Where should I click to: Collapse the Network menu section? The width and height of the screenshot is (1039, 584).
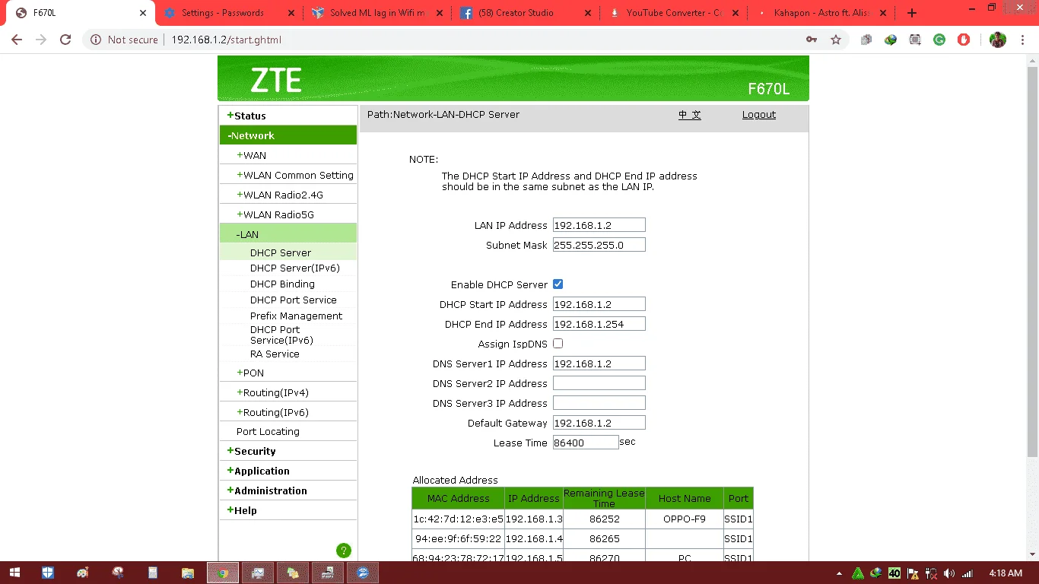pos(251,135)
